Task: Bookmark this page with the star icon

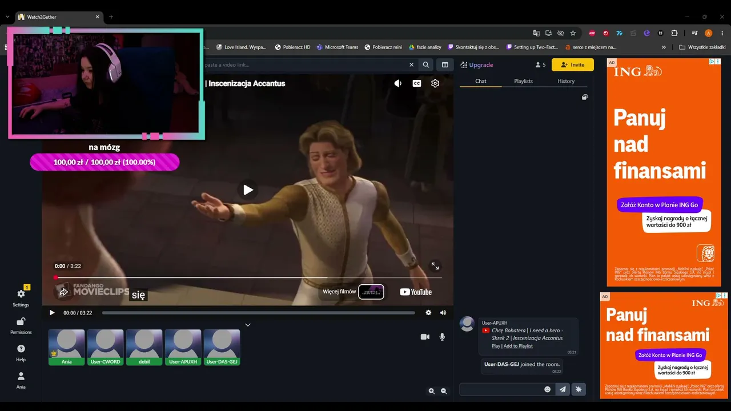Action: [x=573, y=33]
